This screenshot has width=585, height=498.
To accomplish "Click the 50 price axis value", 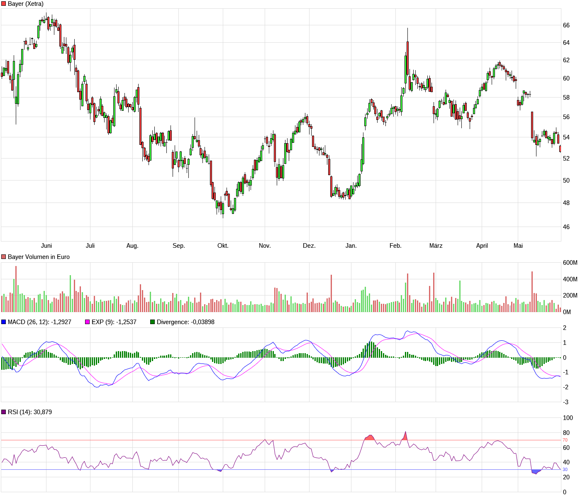I will point(566,181).
